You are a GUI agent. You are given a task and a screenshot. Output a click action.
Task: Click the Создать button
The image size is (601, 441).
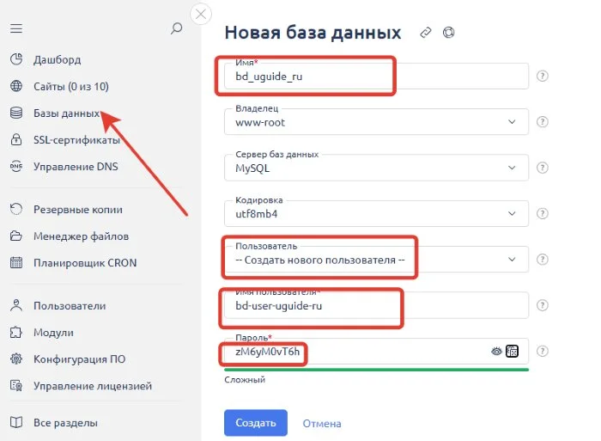click(256, 423)
